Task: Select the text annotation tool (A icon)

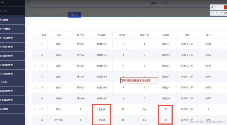Action: [212, 7]
